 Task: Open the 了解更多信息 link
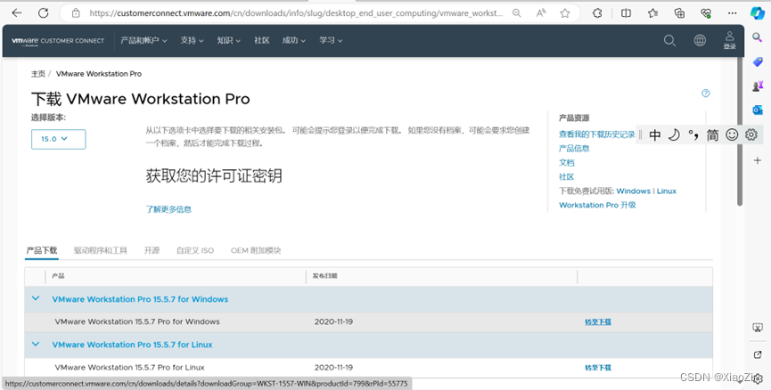point(168,209)
